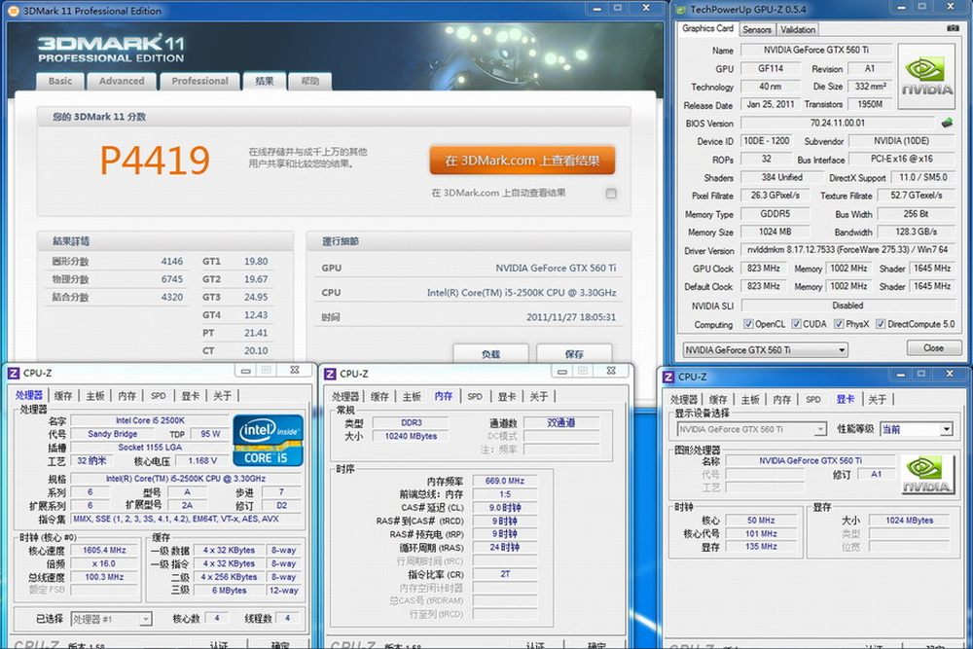Open 内存 tab in the CPU-Z processor window
The height and width of the screenshot is (649, 973).
[x=126, y=396]
